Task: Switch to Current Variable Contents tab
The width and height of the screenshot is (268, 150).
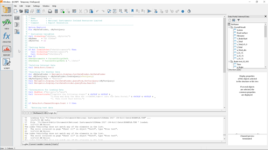Action: pyautogui.click(x=40, y=144)
